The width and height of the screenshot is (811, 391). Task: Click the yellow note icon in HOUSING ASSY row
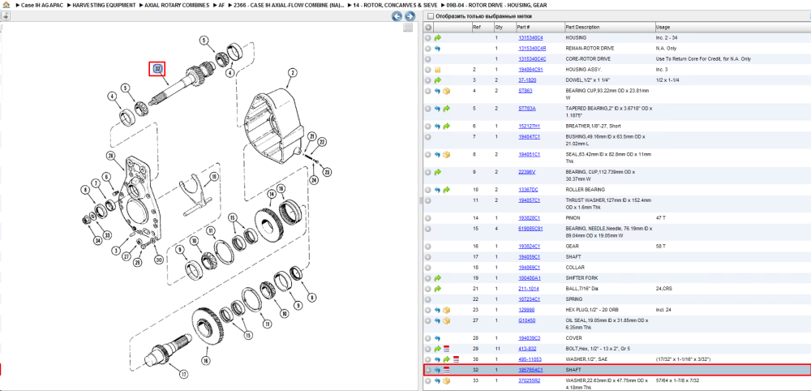click(438, 69)
